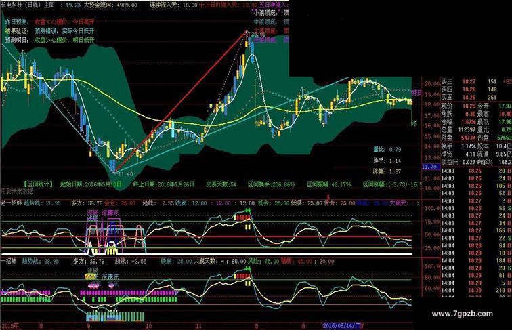Screen dimensions: 512x330
Task: Select 涨幅 1.67% in quote panel
Action: [x=458, y=121]
